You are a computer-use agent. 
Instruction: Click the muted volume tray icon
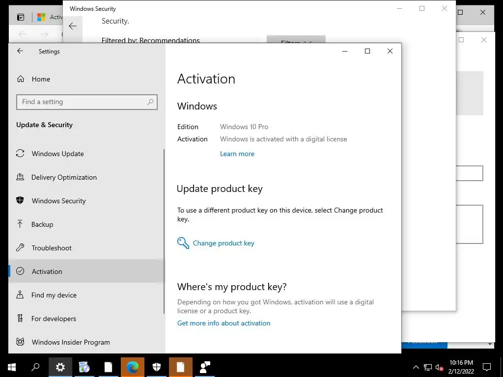tap(439, 367)
